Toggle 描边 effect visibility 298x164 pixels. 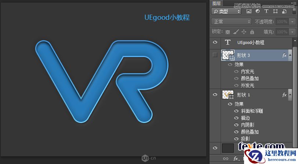[236, 118]
